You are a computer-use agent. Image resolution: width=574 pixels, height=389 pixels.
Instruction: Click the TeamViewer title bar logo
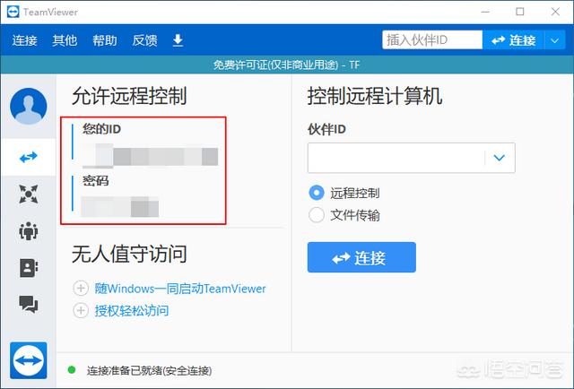[x=13, y=12]
